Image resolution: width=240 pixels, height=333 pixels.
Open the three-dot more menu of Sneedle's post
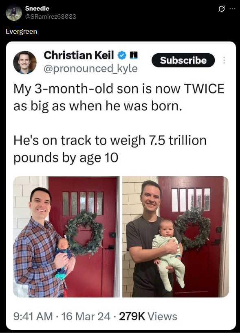click(x=232, y=9)
